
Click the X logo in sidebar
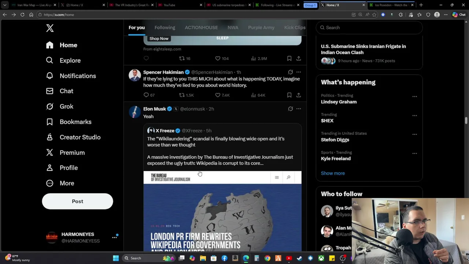point(50,28)
